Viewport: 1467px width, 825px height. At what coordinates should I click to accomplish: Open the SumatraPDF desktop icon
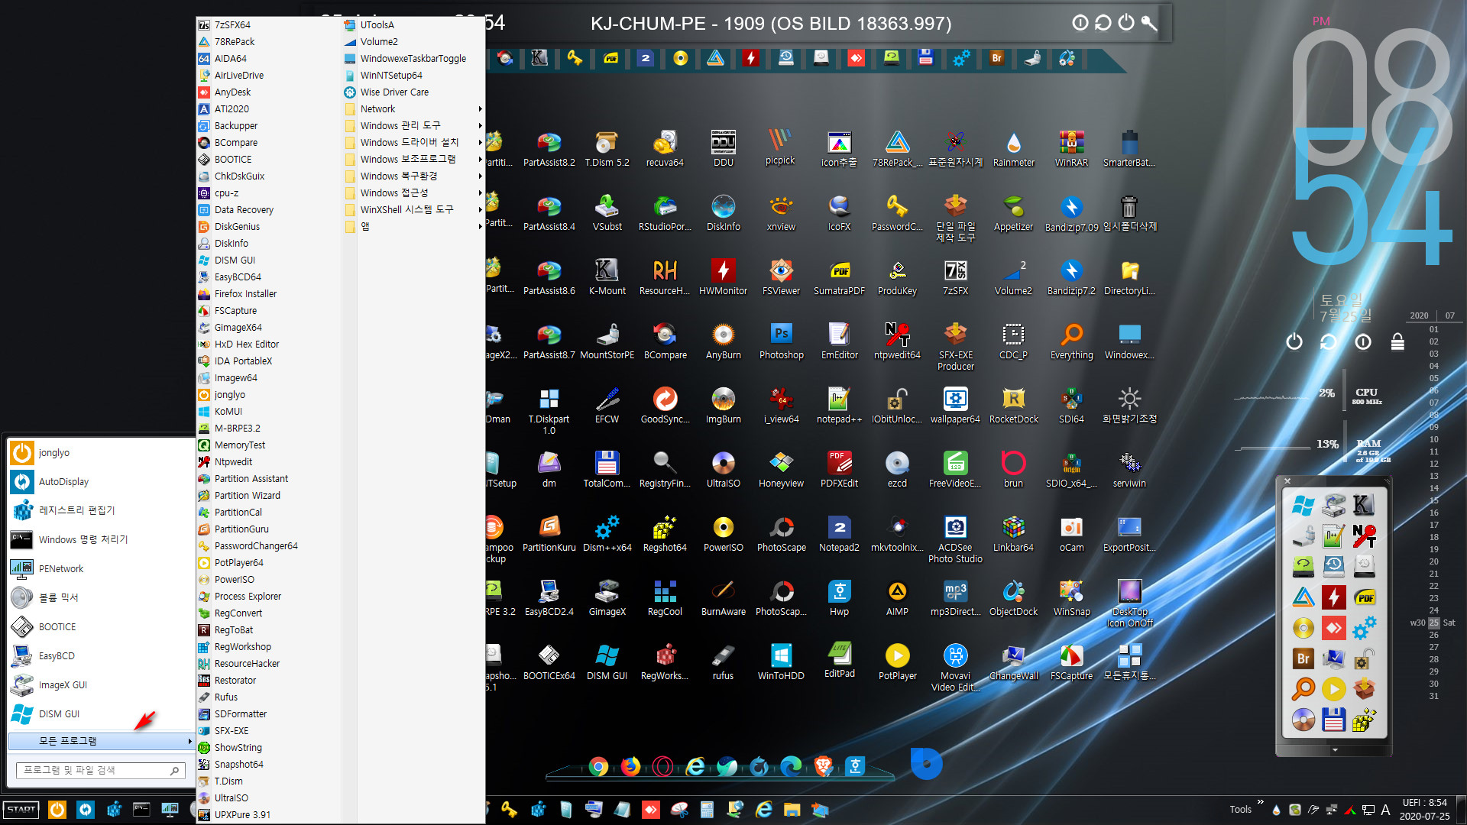pos(839,277)
